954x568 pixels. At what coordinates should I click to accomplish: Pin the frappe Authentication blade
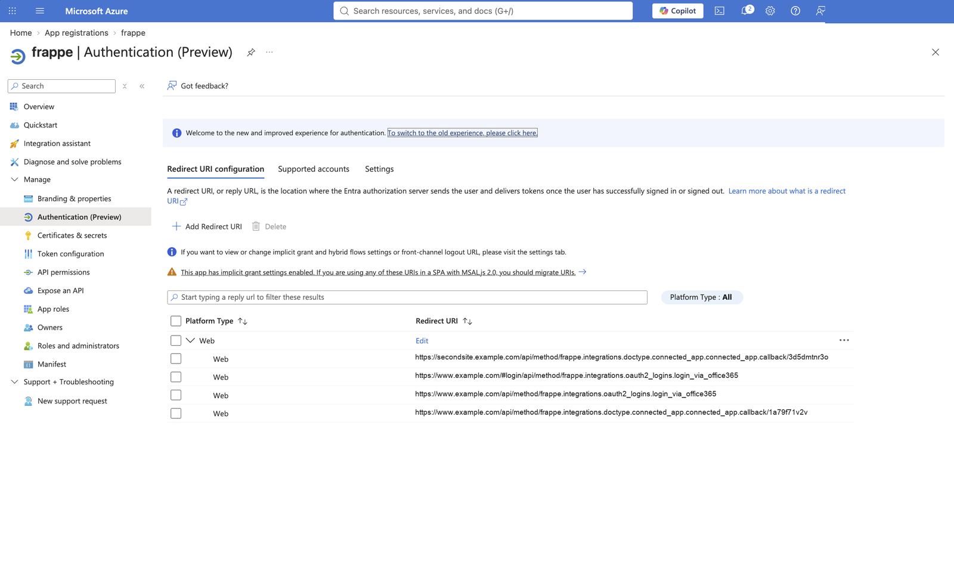pyautogui.click(x=251, y=52)
